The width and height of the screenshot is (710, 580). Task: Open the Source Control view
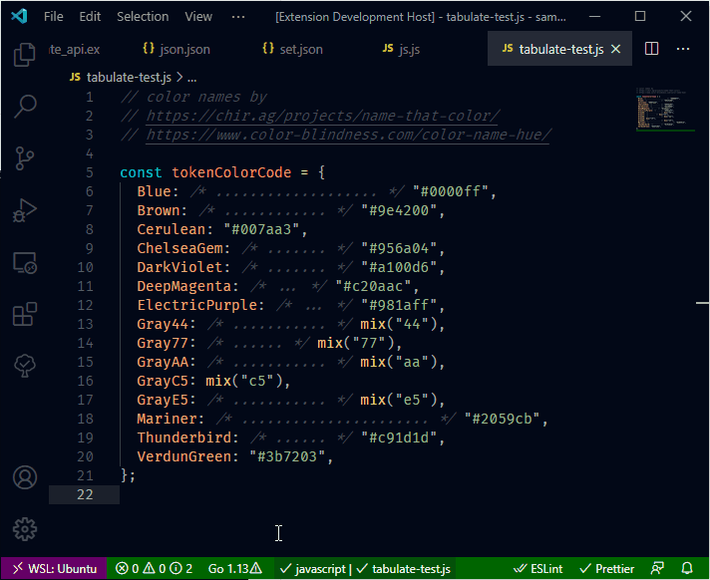[x=25, y=158]
